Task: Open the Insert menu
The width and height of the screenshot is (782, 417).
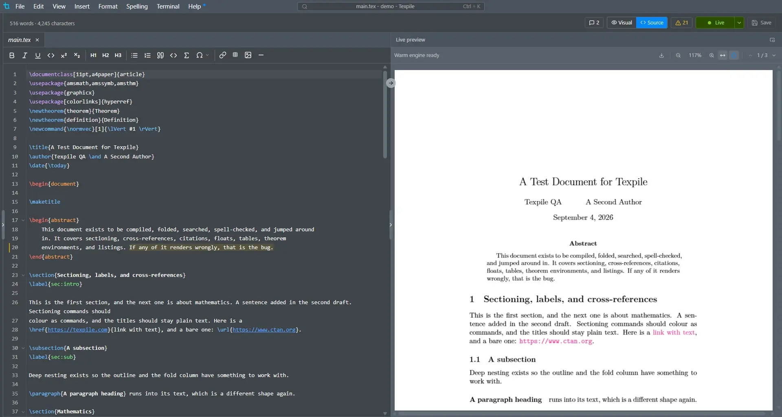Action: tap(82, 7)
